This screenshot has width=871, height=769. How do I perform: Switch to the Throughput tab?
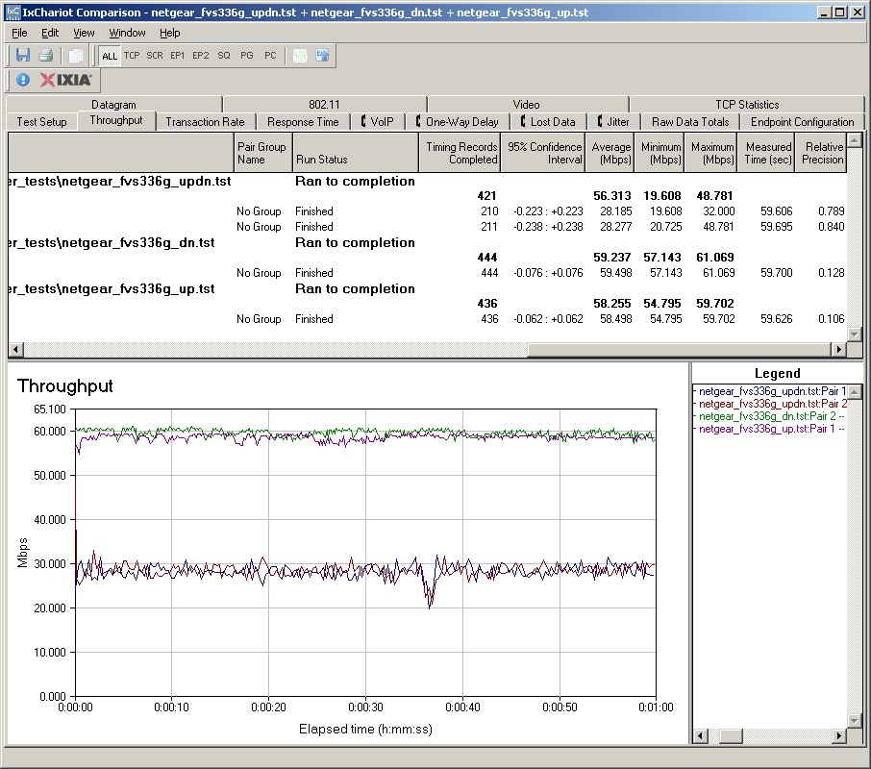[116, 120]
